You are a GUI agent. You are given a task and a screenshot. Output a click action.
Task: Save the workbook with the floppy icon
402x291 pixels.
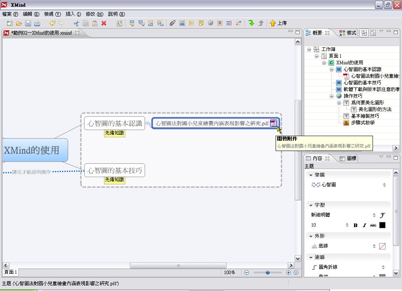28,23
